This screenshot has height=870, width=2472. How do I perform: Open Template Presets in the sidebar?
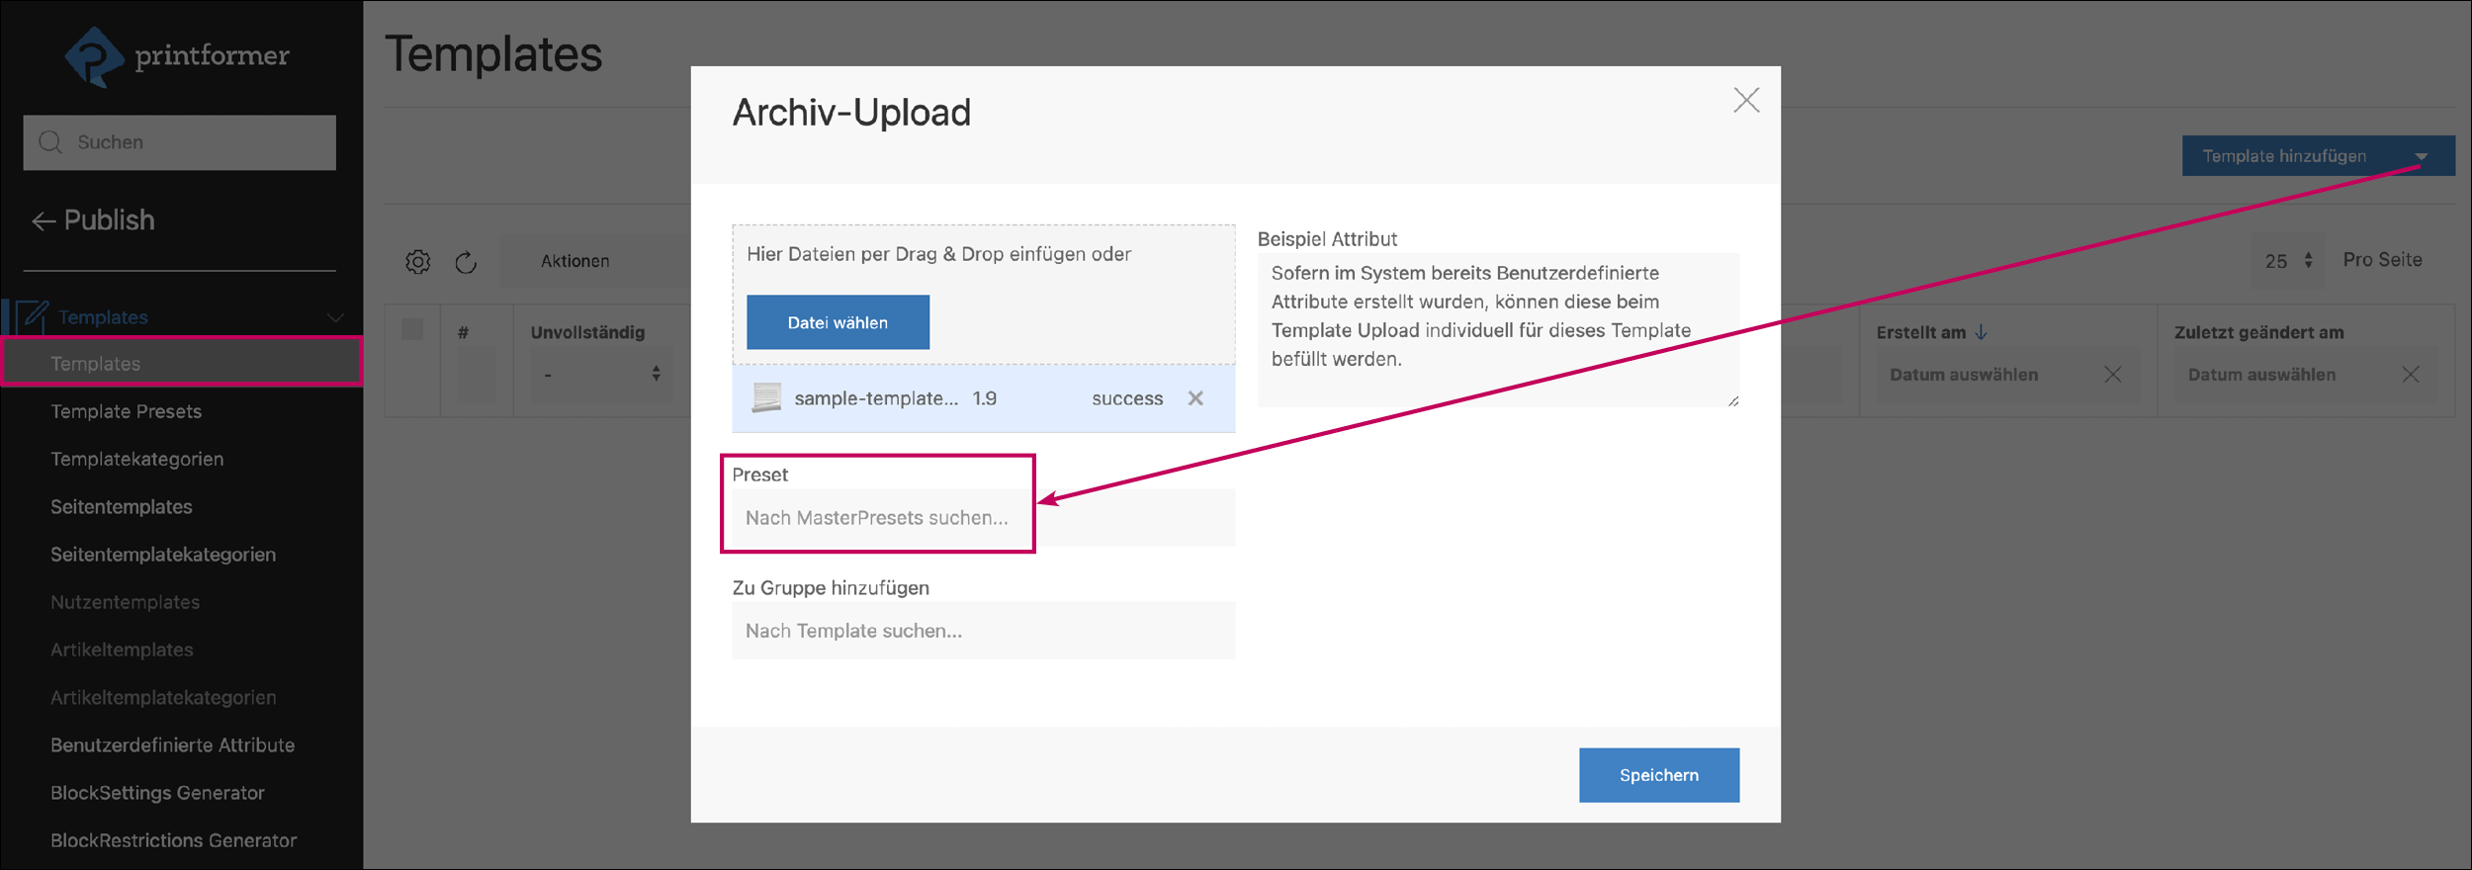pos(126,411)
